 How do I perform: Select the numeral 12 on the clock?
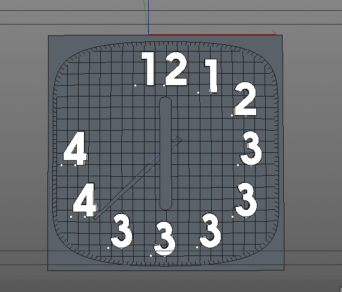tap(164, 69)
